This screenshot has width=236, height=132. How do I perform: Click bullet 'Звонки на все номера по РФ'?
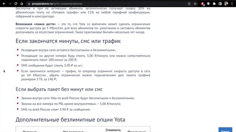(71, 104)
